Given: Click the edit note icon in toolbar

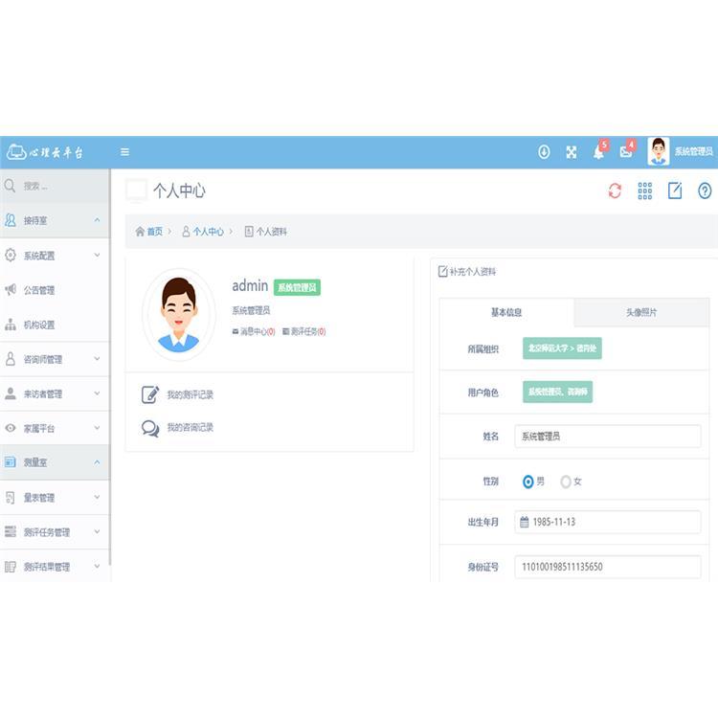Looking at the screenshot, I should click(x=675, y=191).
